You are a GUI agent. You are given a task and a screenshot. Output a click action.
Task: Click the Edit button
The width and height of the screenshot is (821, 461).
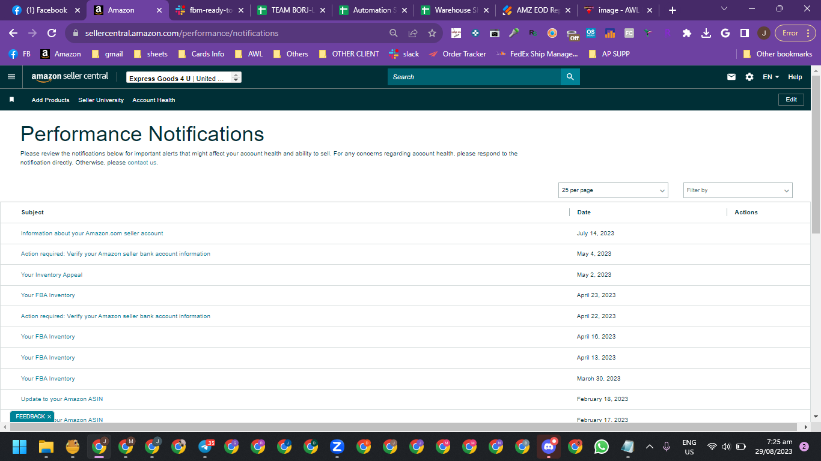pyautogui.click(x=791, y=100)
